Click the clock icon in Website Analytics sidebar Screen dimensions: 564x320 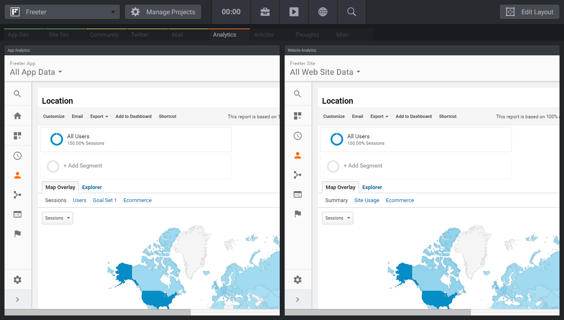pos(298,136)
